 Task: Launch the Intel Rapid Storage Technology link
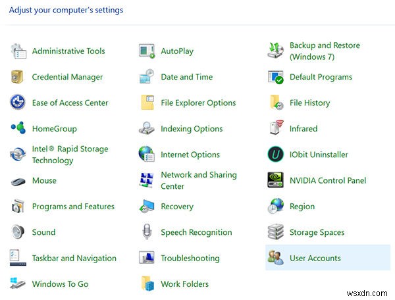click(x=70, y=155)
